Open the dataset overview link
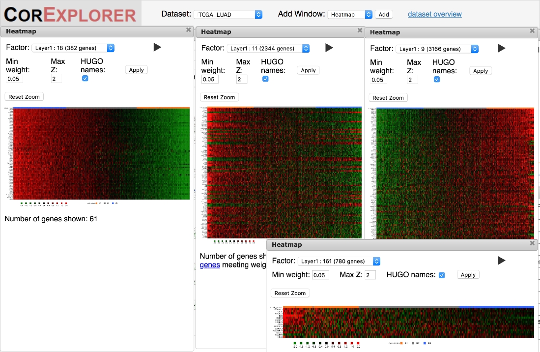 coord(435,14)
